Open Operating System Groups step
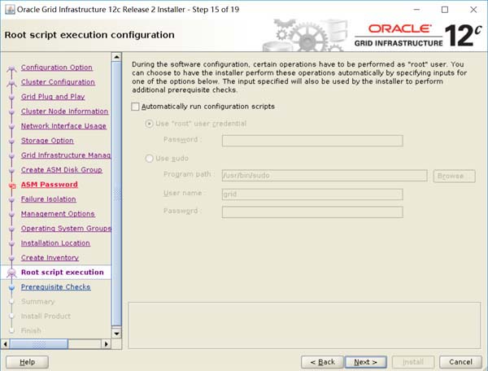The height and width of the screenshot is (371, 488). pos(66,229)
